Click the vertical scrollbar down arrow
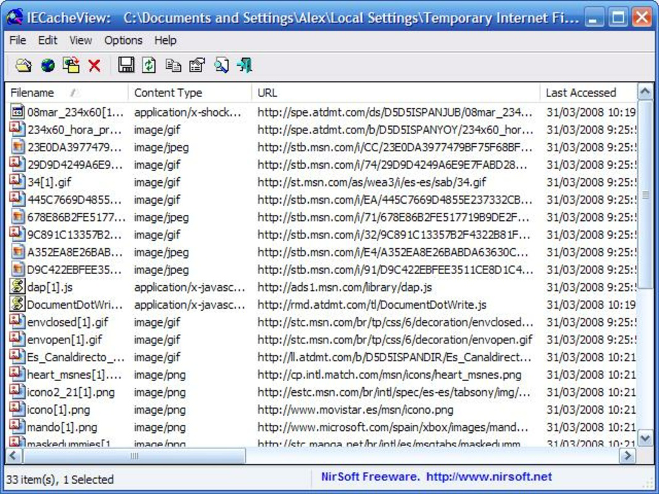Screen dimensions: 659x494 point(645,438)
